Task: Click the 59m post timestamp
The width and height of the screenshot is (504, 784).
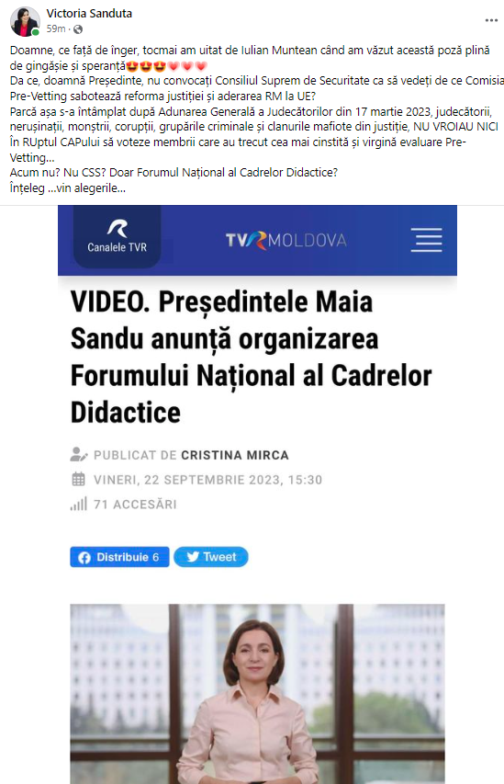Action: 56,29
